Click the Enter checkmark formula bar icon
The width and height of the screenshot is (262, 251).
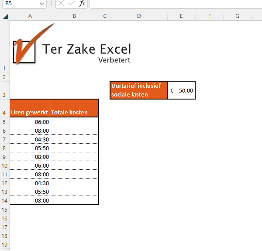pos(72,3)
